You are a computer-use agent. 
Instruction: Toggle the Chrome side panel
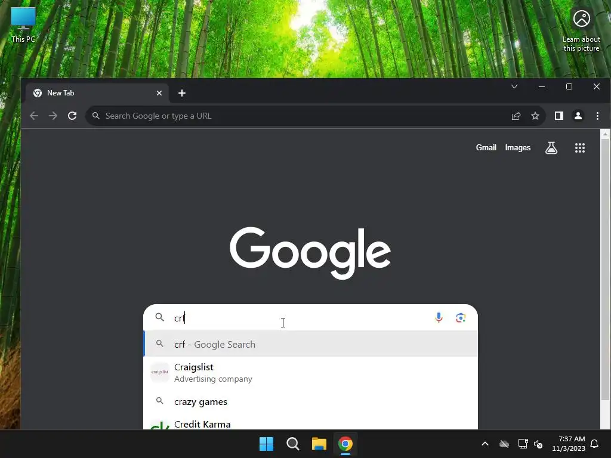tap(558, 116)
